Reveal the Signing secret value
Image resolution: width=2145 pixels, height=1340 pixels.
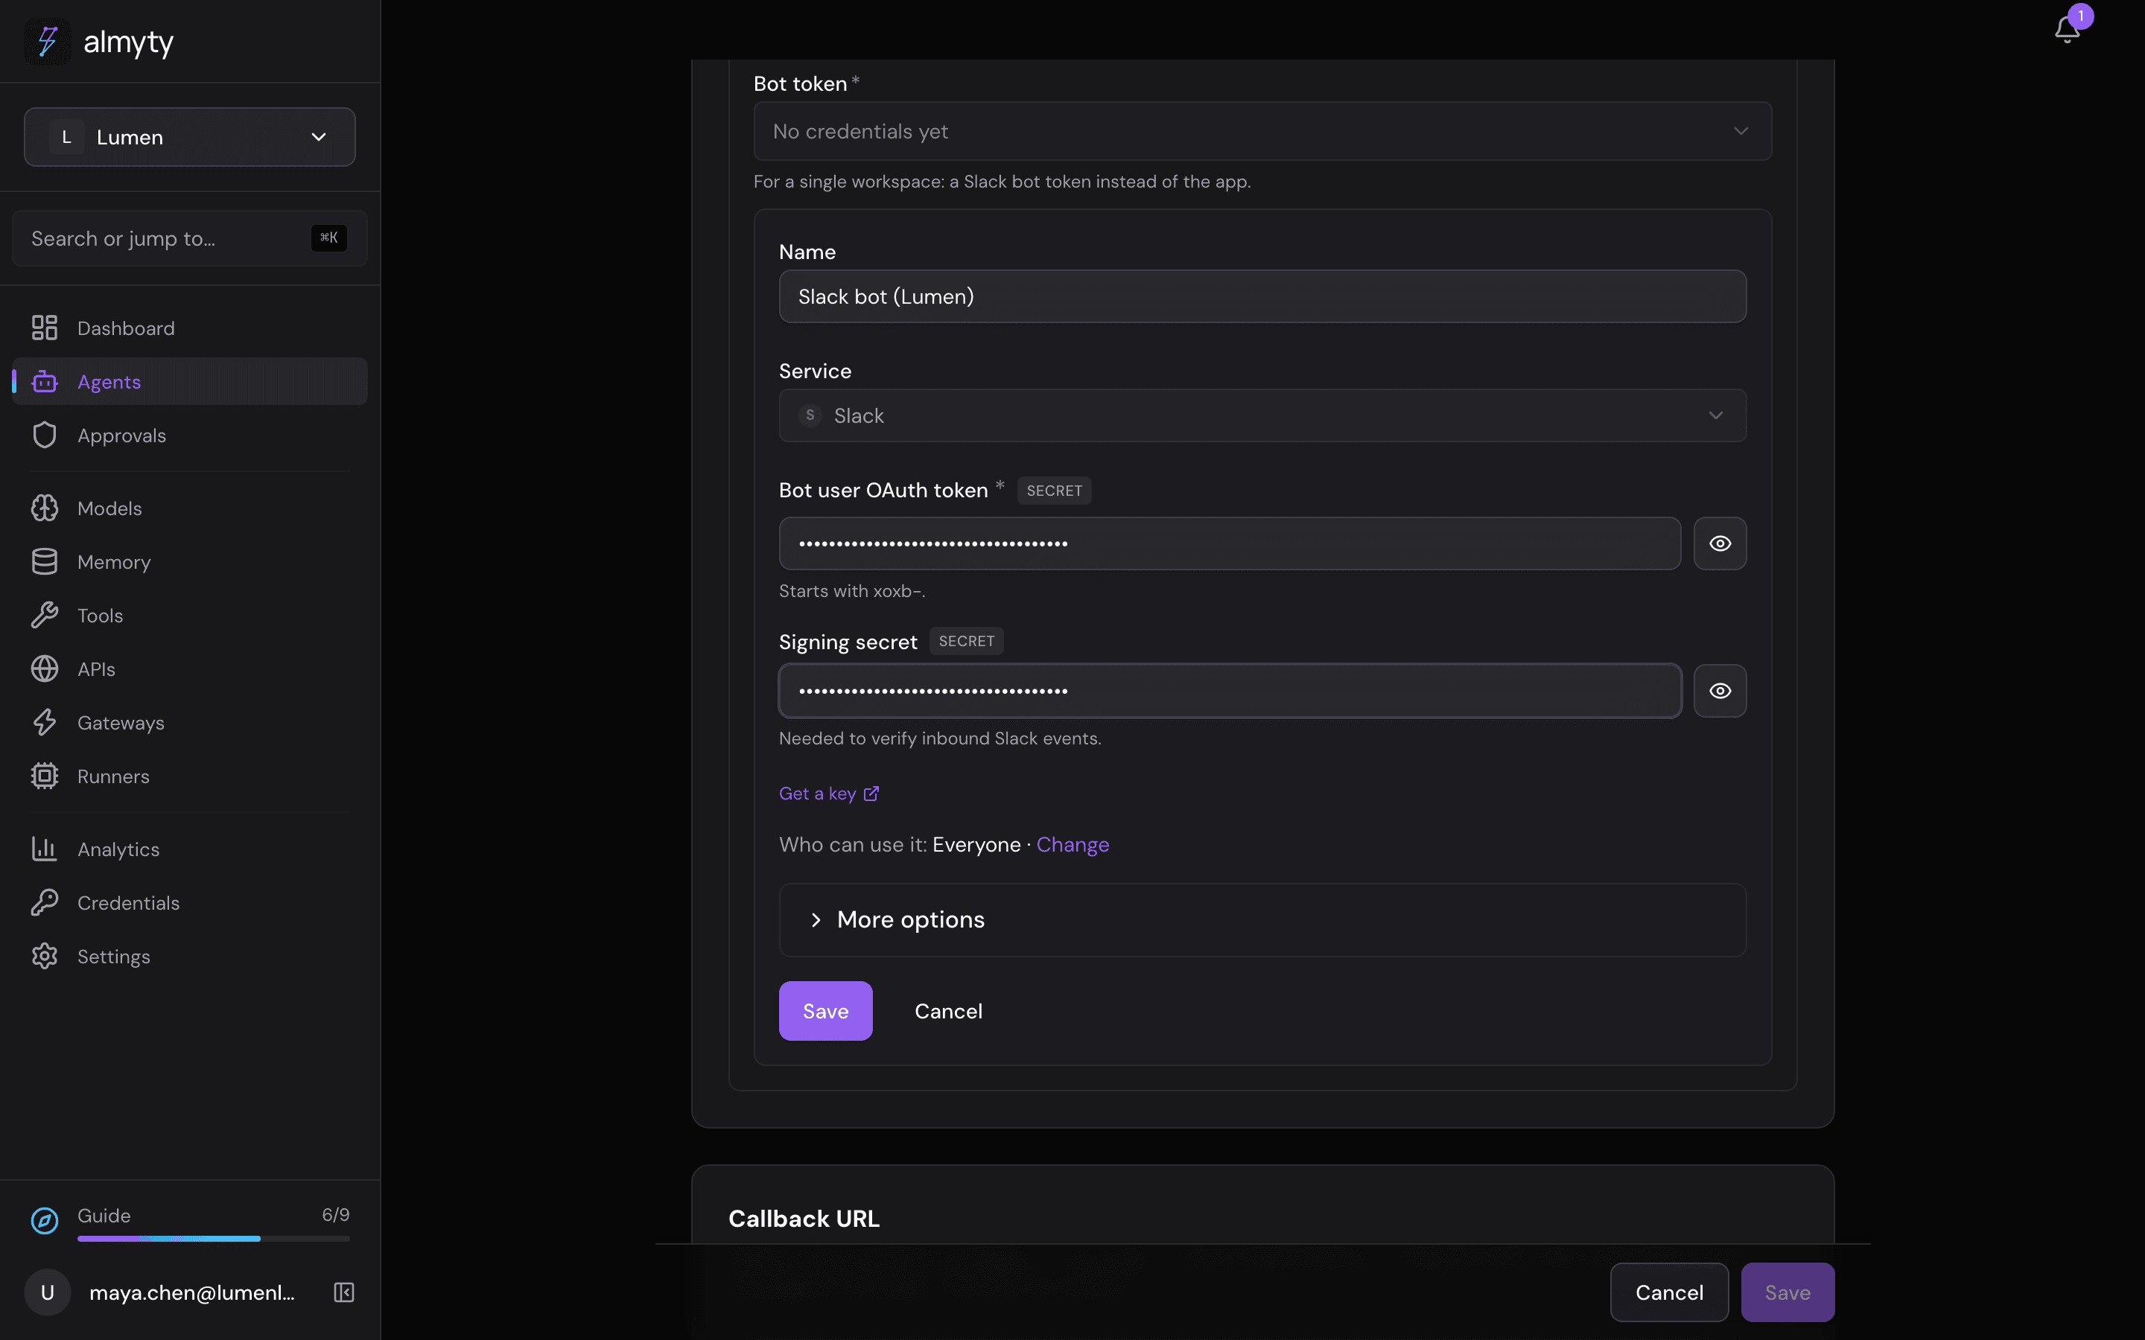(1720, 690)
